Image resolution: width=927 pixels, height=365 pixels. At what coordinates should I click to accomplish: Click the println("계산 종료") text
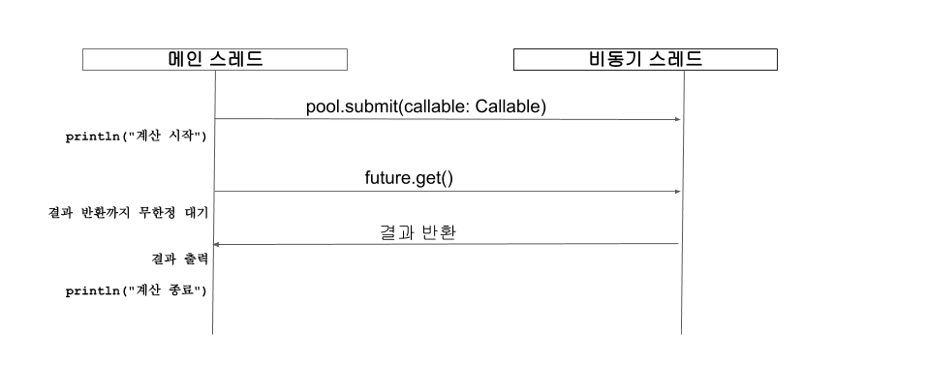[x=136, y=290]
